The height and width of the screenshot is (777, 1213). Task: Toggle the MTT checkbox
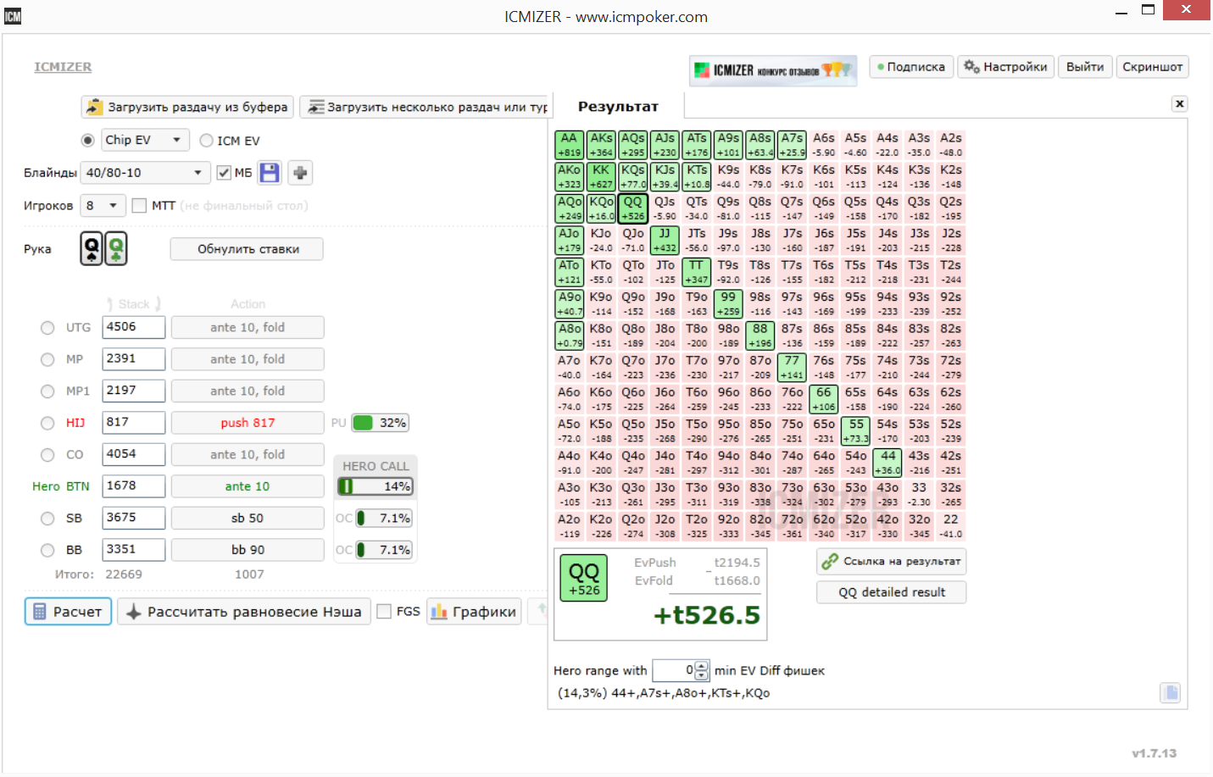coord(139,205)
